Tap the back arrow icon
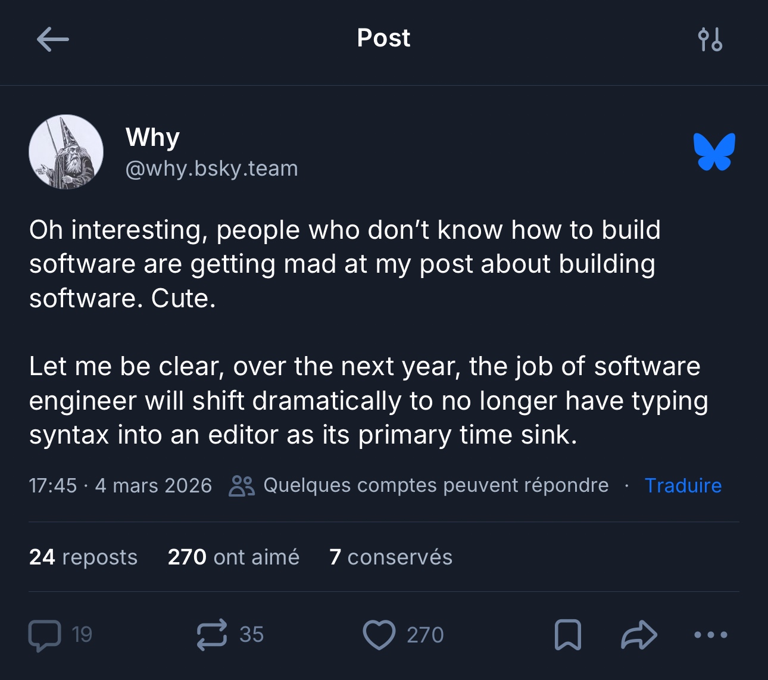768x680 pixels. point(52,39)
